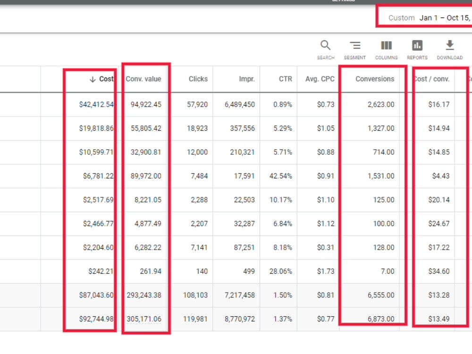Screen dimensions: 472x354
Task: Select clicks cell 7,484
Action: [x=199, y=176]
